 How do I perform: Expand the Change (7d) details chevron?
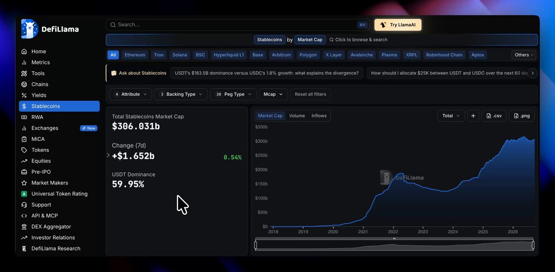[108, 155]
